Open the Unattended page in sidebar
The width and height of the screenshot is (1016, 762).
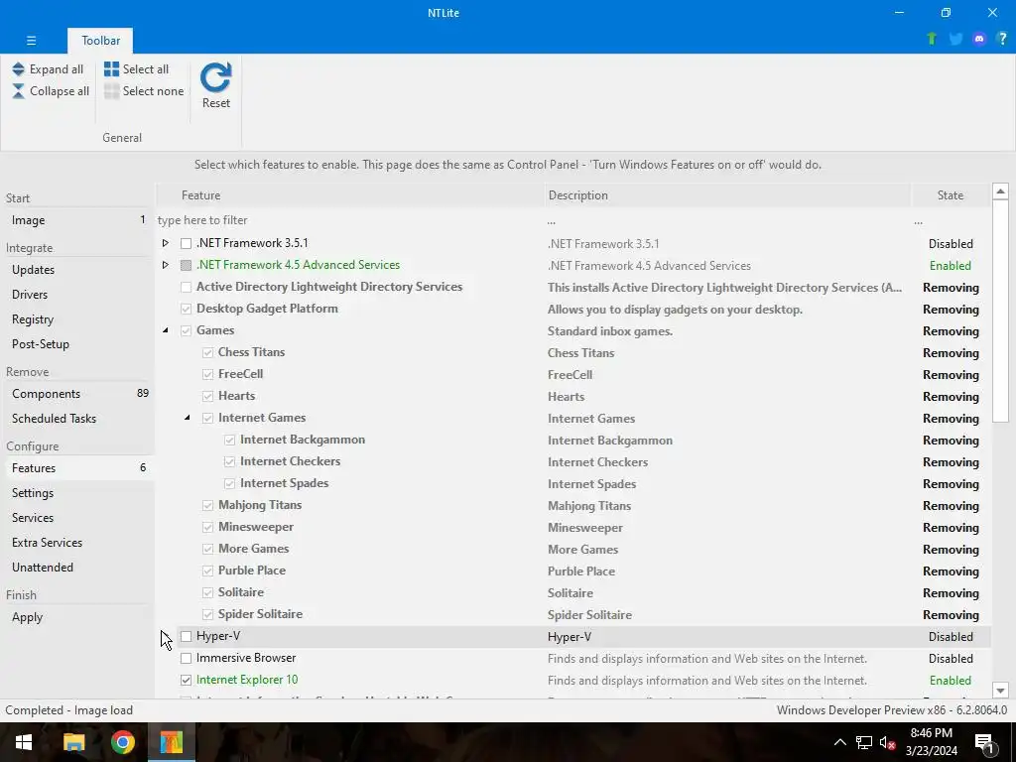pyautogui.click(x=77, y=568)
